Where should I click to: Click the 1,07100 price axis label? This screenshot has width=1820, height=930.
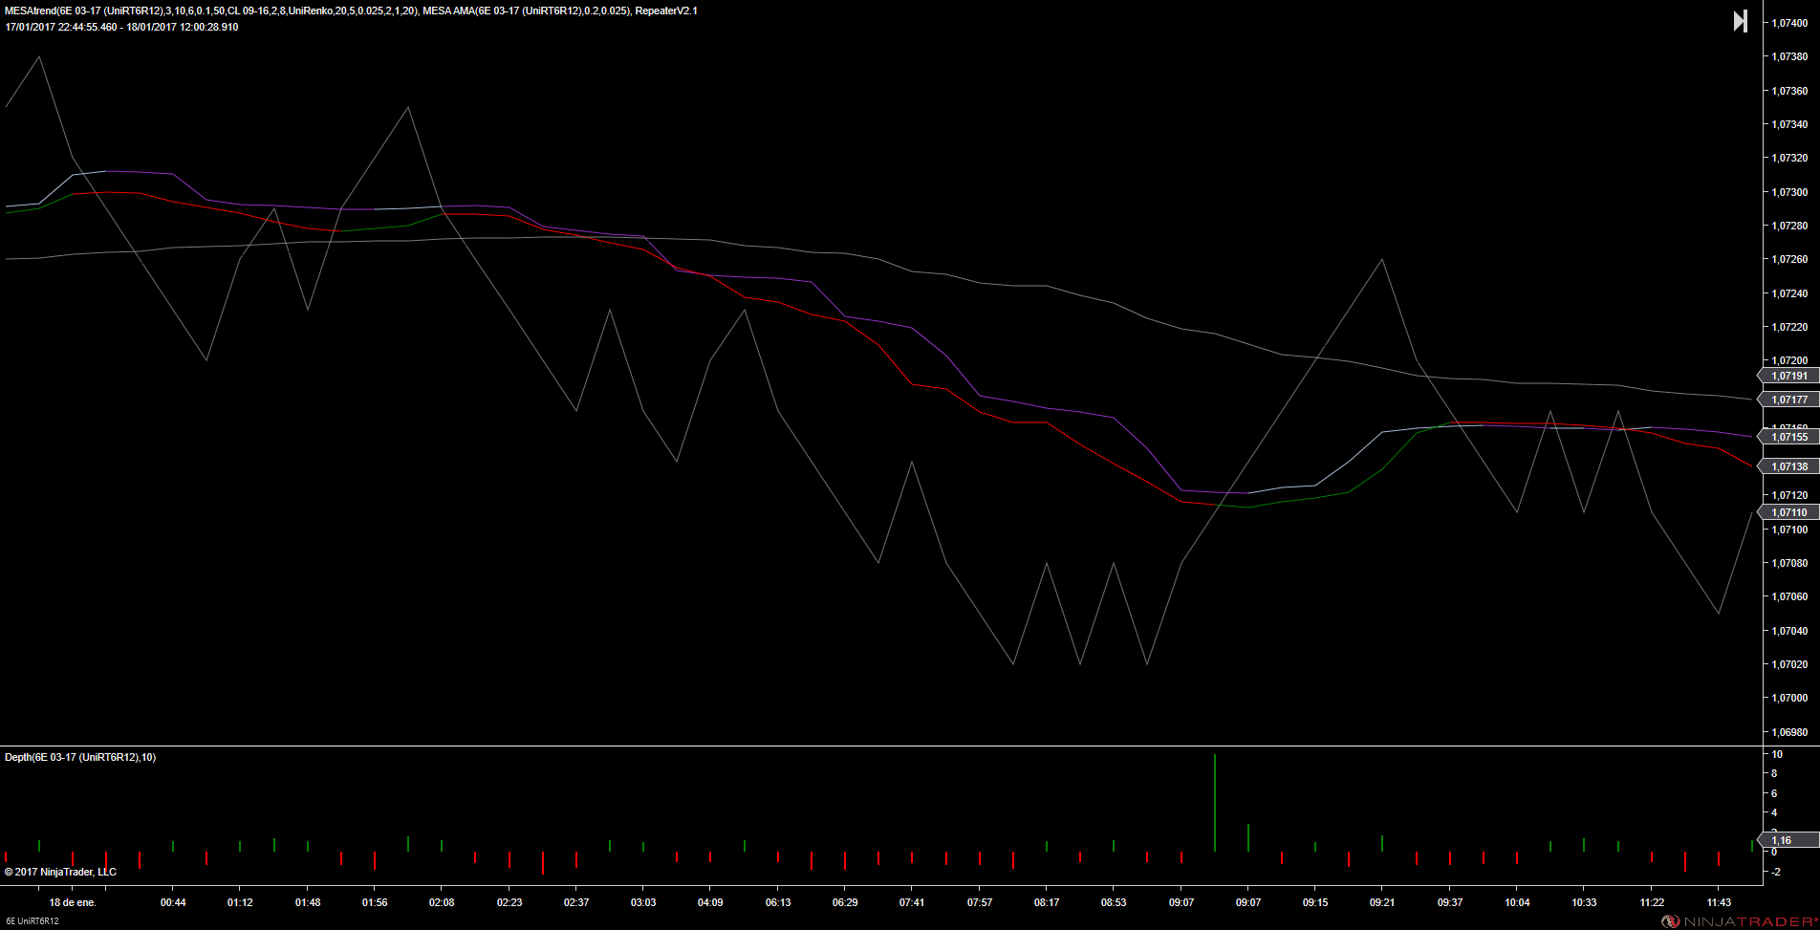(x=1789, y=530)
